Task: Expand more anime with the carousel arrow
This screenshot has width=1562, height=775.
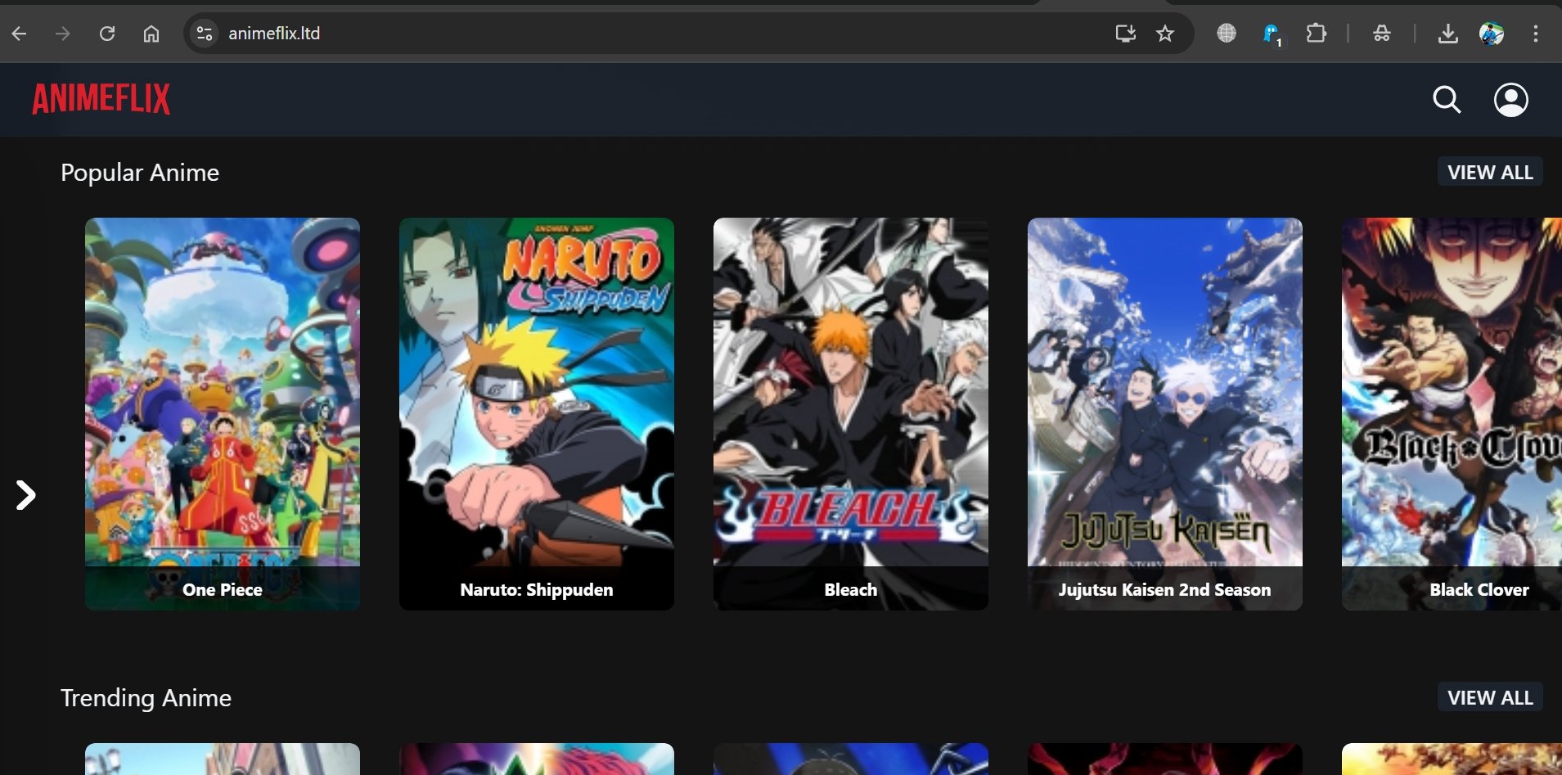Action: [x=25, y=494]
